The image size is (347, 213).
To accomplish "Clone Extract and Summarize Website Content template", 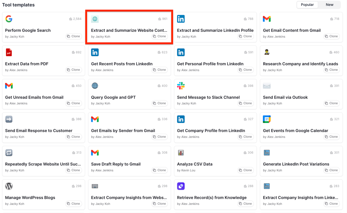I will (x=160, y=36).
